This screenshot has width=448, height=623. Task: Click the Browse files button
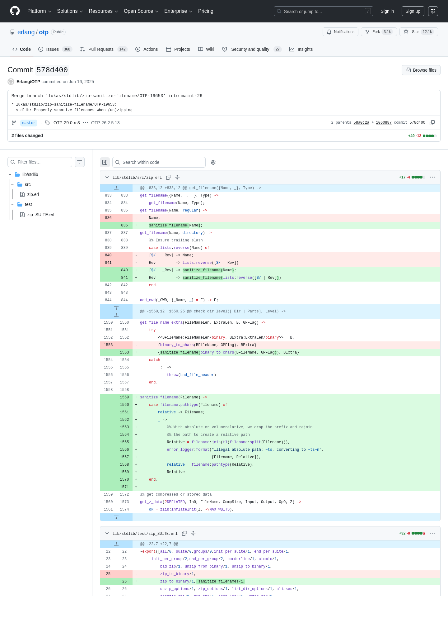tap(421, 70)
